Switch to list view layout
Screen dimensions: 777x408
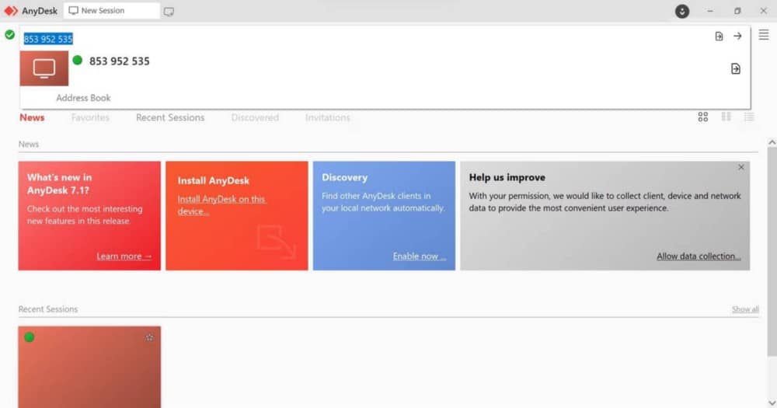748,117
